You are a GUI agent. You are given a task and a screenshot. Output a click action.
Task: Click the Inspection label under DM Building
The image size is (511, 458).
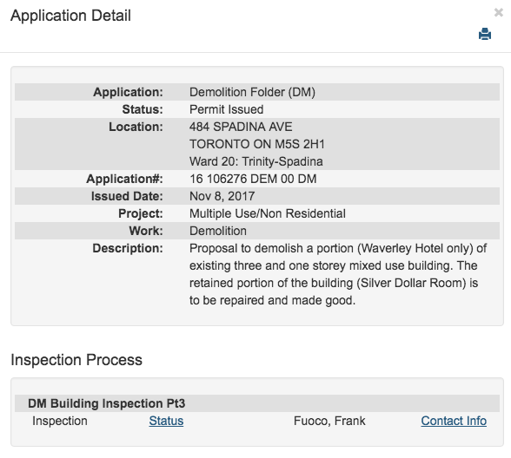tap(60, 421)
